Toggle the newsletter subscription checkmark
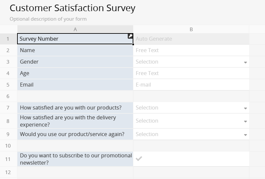This screenshot has height=179, width=265. pos(139,159)
